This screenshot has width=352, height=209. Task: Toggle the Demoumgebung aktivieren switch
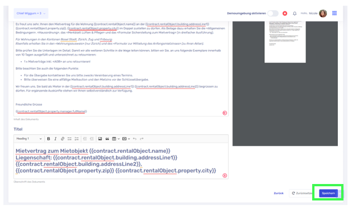[x=273, y=14]
